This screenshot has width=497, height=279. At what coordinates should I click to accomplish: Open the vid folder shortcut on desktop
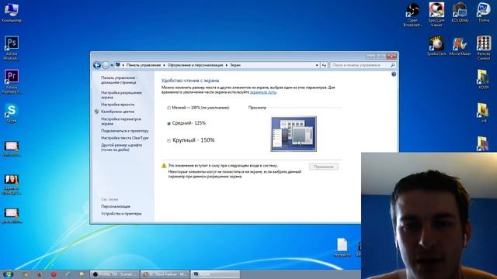coord(483,112)
